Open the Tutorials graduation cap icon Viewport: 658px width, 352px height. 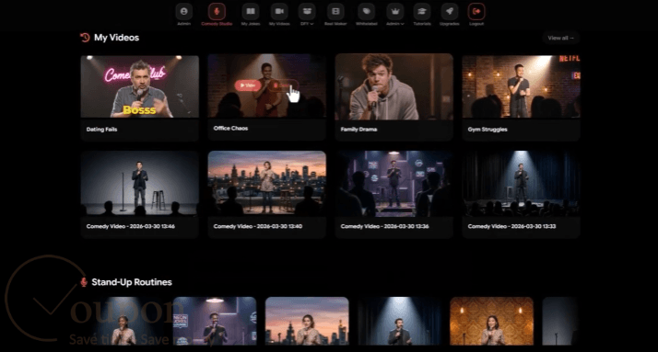click(x=422, y=12)
